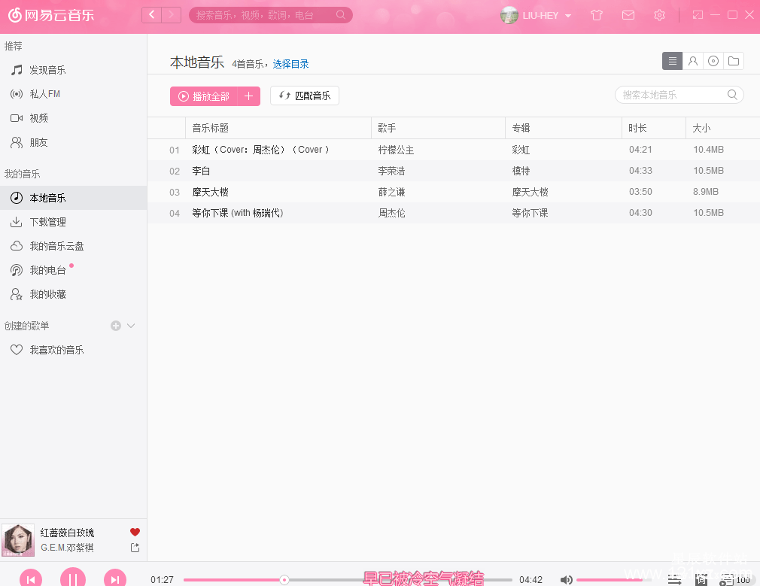The height and width of the screenshot is (586, 760).
Task: Switch to folder view of local music
Action: click(x=734, y=61)
